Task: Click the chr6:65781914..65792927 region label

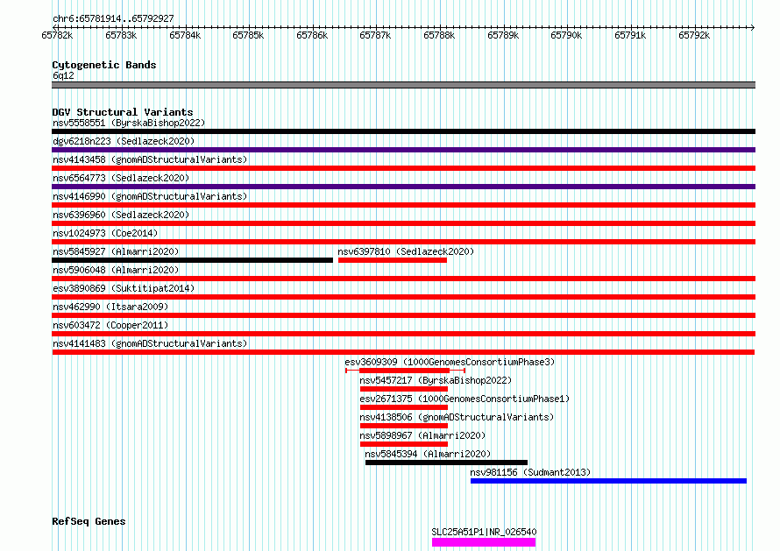Action: [113, 19]
